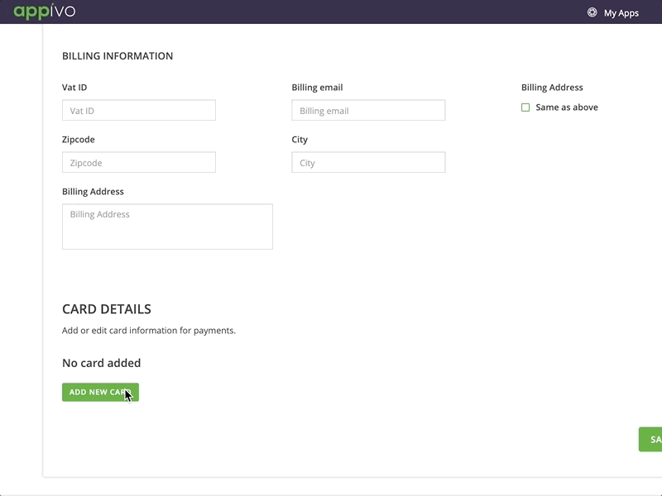Image resolution: width=662 pixels, height=496 pixels.
Task: Click inside the Vat ID field
Action: tap(139, 109)
